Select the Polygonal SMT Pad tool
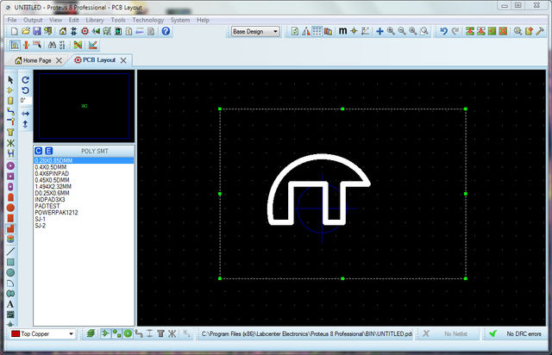This screenshot has width=552, height=355. point(10,229)
